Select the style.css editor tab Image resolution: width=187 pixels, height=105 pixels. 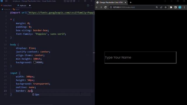(x=23, y=6)
